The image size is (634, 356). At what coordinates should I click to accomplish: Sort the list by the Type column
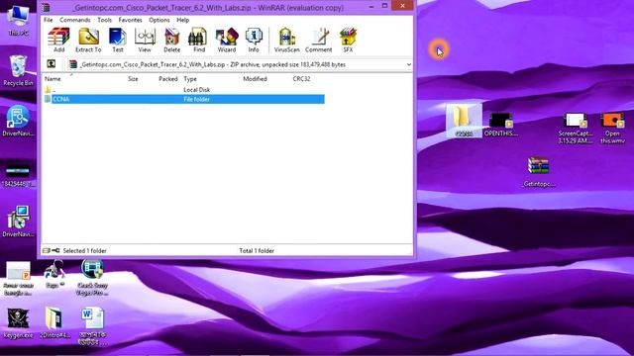click(x=190, y=79)
